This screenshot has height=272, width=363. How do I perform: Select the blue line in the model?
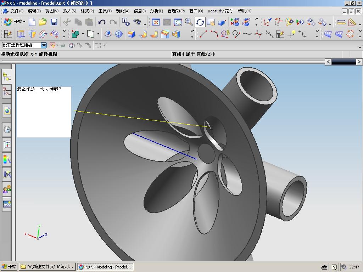(x=165, y=146)
